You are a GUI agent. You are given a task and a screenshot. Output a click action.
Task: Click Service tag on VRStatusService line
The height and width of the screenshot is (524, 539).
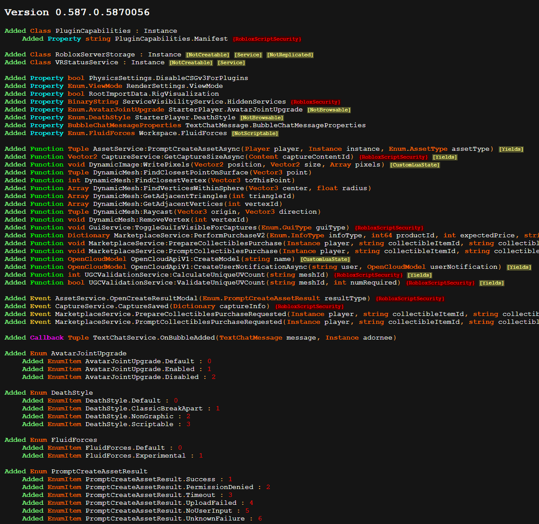tap(231, 63)
